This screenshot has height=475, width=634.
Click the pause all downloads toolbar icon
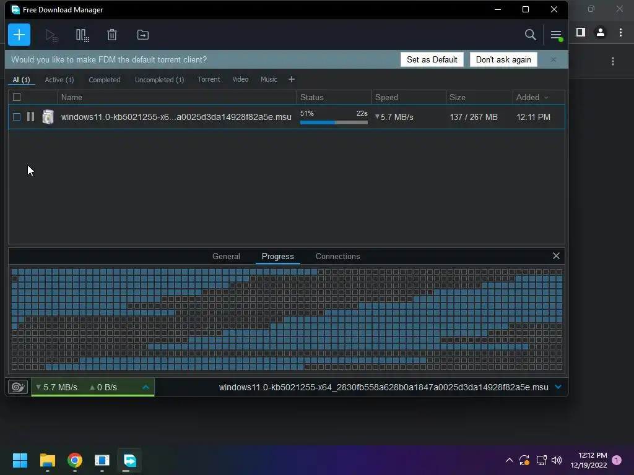[82, 35]
